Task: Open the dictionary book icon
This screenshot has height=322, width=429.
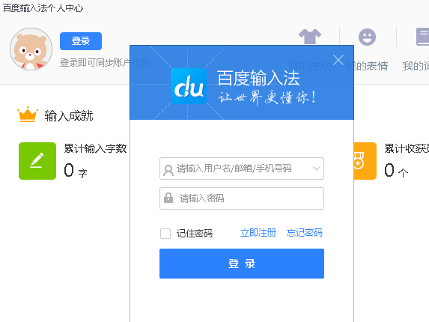Action: (x=422, y=37)
